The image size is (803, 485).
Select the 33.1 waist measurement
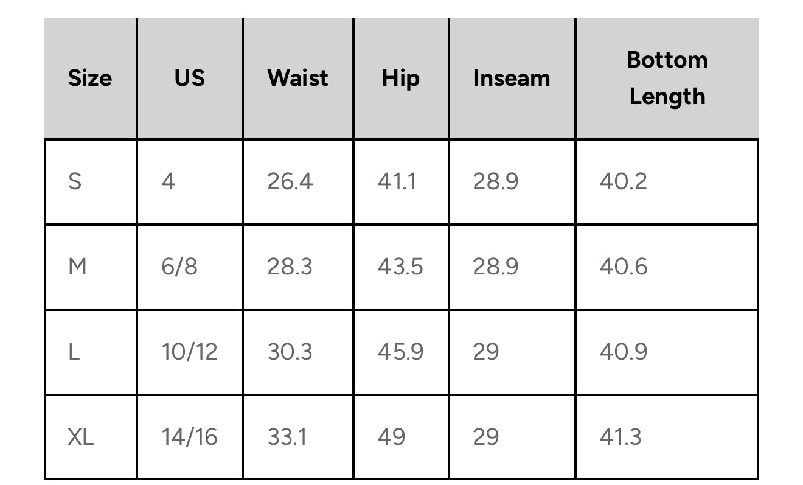(287, 437)
